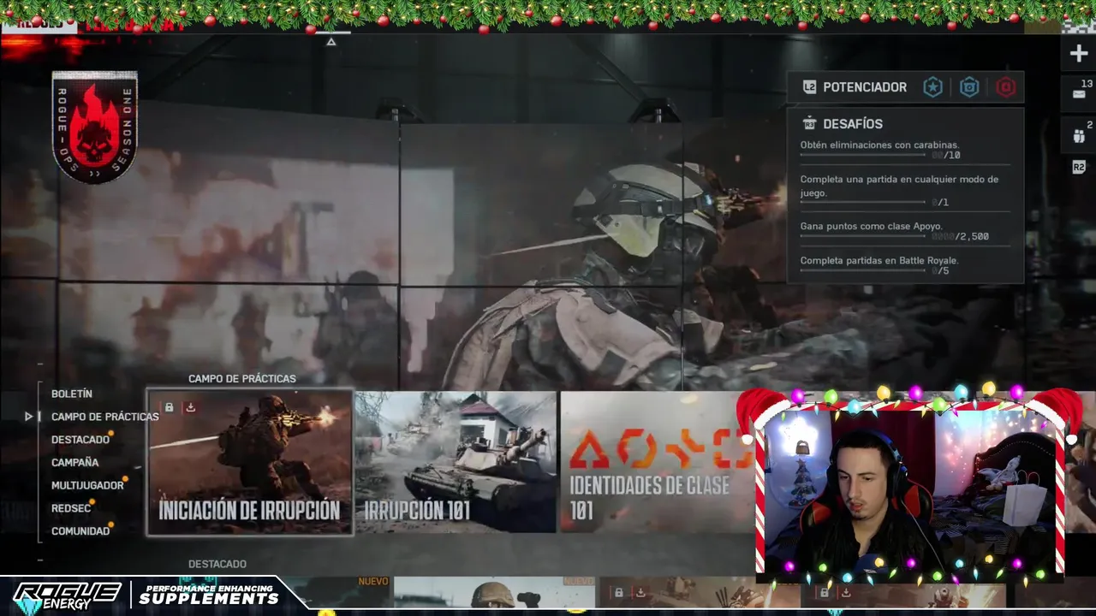The width and height of the screenshot is (1096, 616).
Task: Open the Desafíos challenges header
Action: tap(853, 124)
